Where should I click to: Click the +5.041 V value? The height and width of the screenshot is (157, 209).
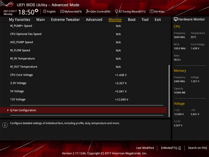pos(121,92)
